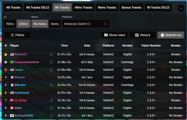The image size is (187, 120).
Task: Open Pianist15's player profile
Action: pos(21,54)
